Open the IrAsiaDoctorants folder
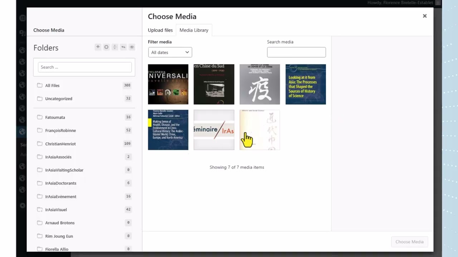This screenshot has width=458, height=257. (x=84, y=183)
